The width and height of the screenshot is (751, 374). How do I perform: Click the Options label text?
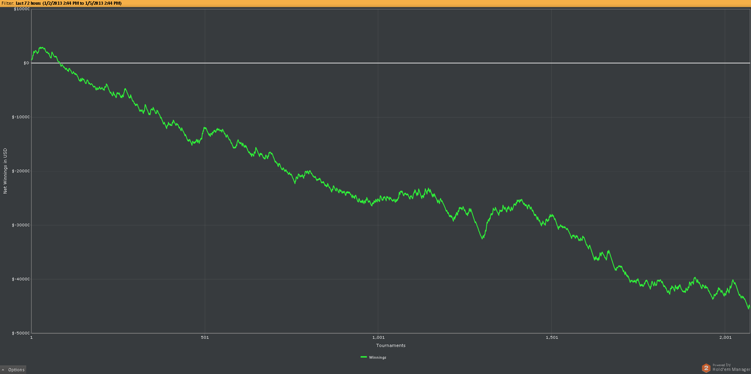coord(16,370)
